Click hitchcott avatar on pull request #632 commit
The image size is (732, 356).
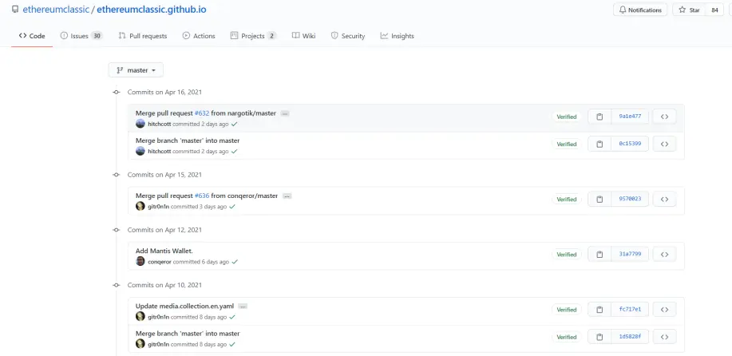pos(140,124)
